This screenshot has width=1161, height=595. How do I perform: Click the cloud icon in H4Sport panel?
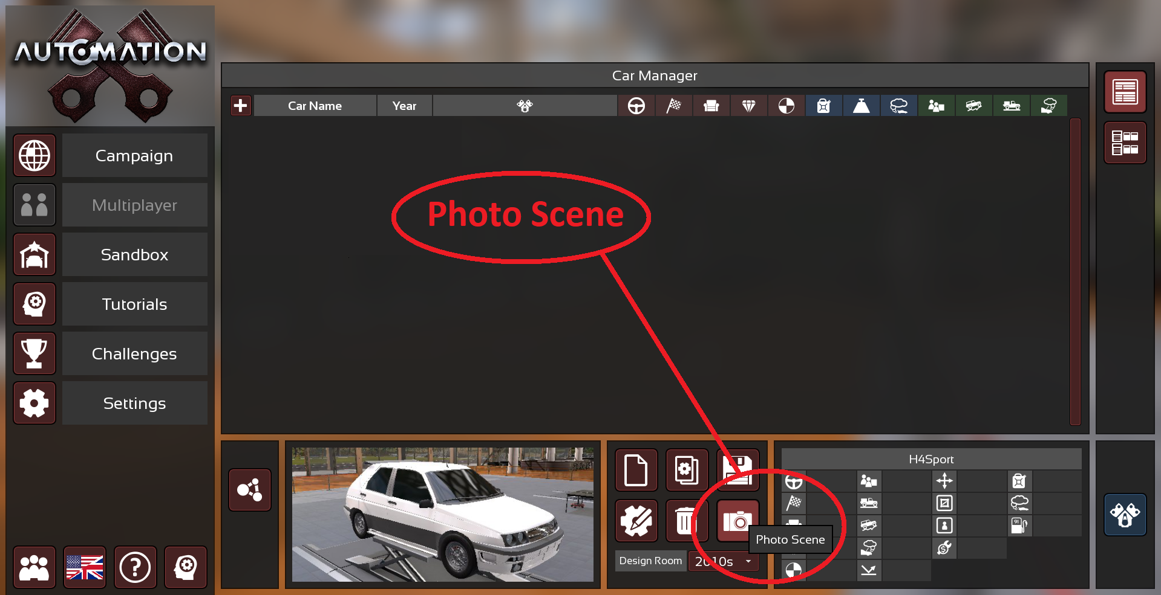[x=1019, y=503]
